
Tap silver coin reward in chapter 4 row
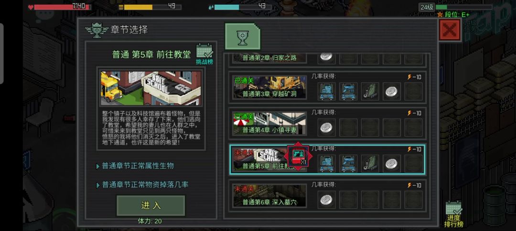(326, 127)
